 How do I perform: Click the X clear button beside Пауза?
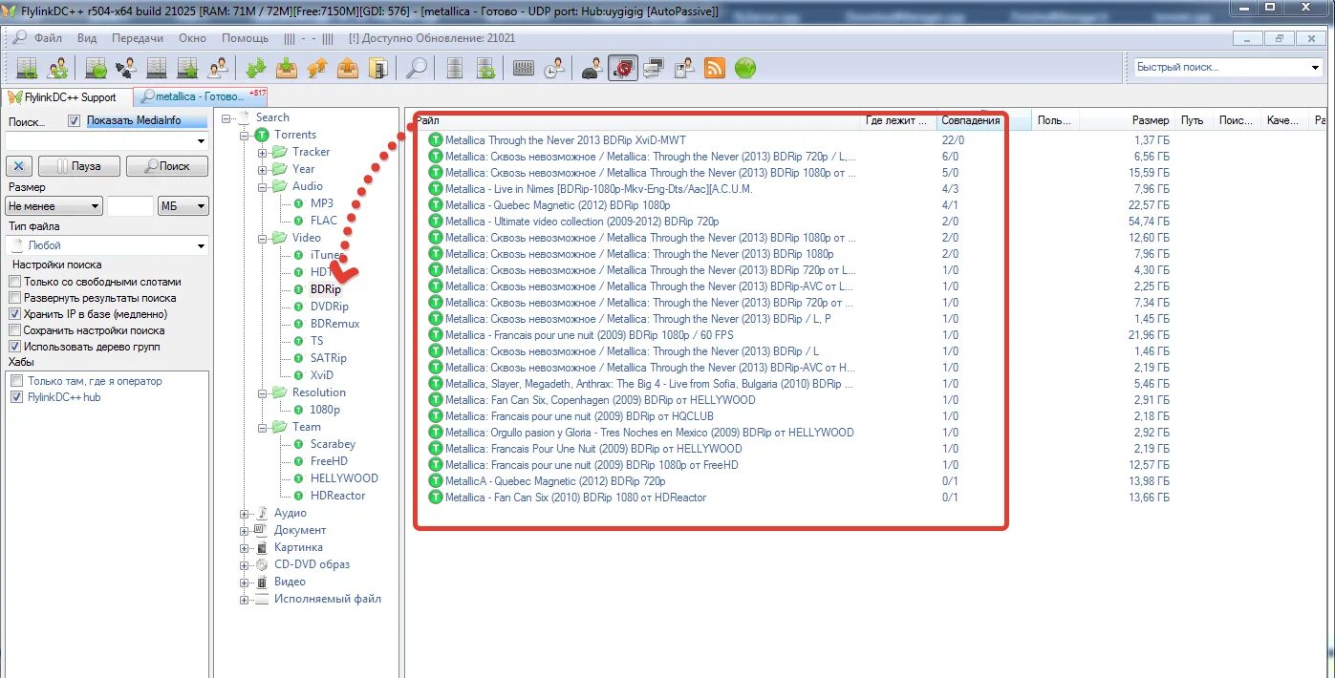pyautogui.click(x=19, y=166)
